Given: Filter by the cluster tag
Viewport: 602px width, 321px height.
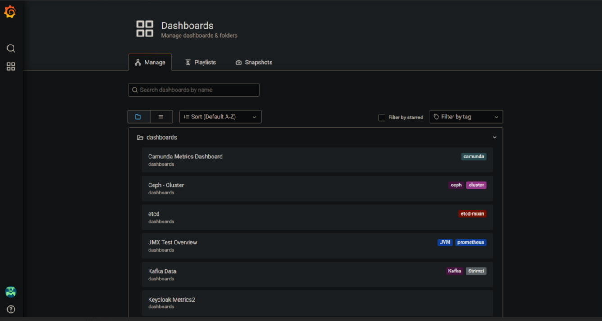Looking at the screenshot, I should tap(476, 185).
